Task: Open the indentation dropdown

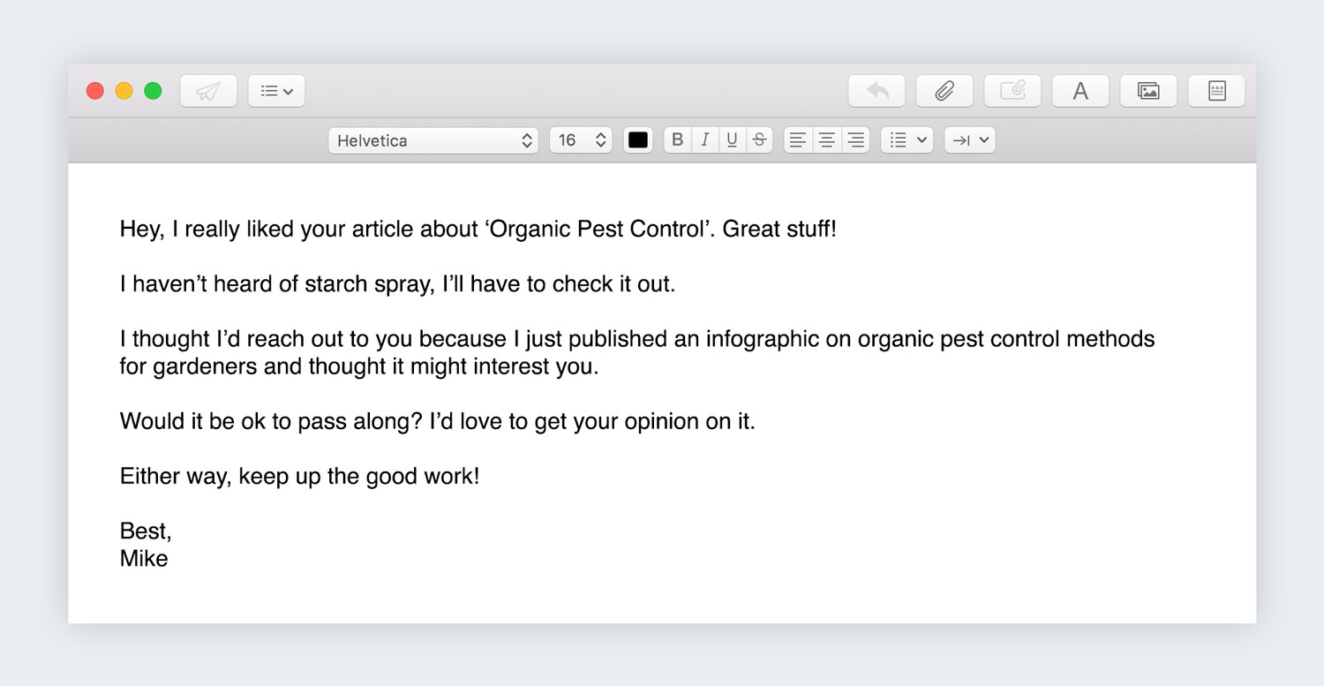Action: coord(969,139)
